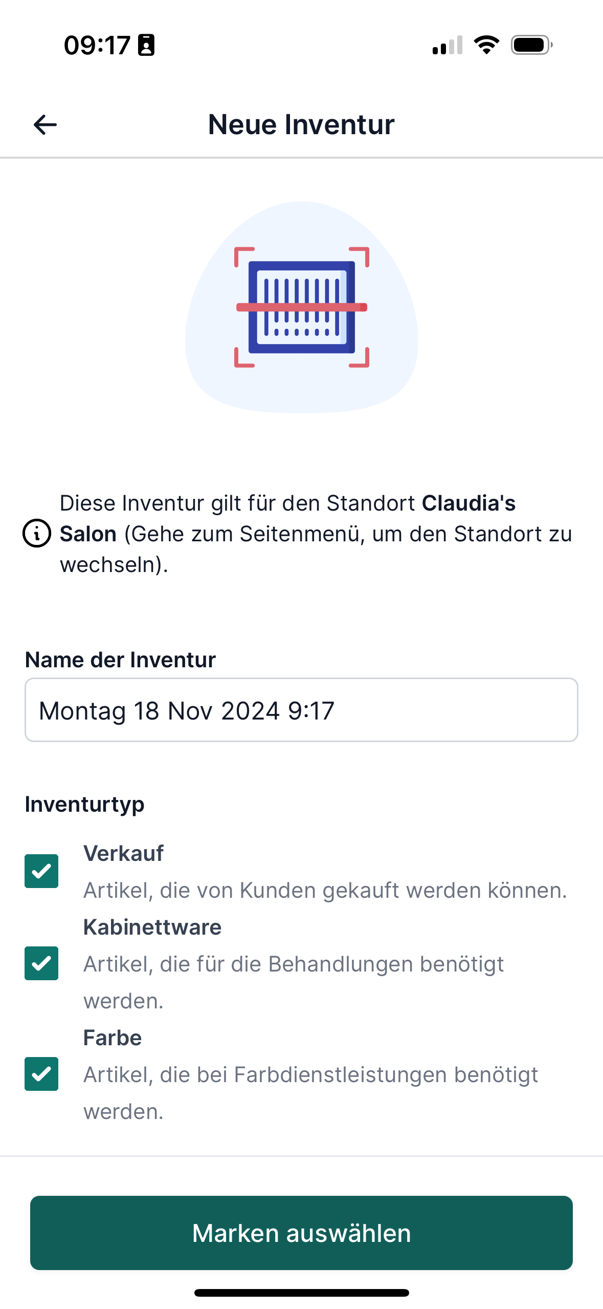Tap the battery status icon
The width and height of the screenshot is (603, 1309).
click(532, 45)
